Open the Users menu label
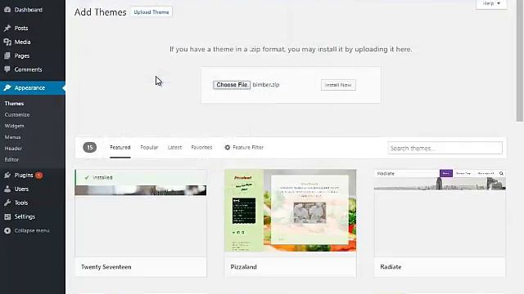 pos(21,189)
